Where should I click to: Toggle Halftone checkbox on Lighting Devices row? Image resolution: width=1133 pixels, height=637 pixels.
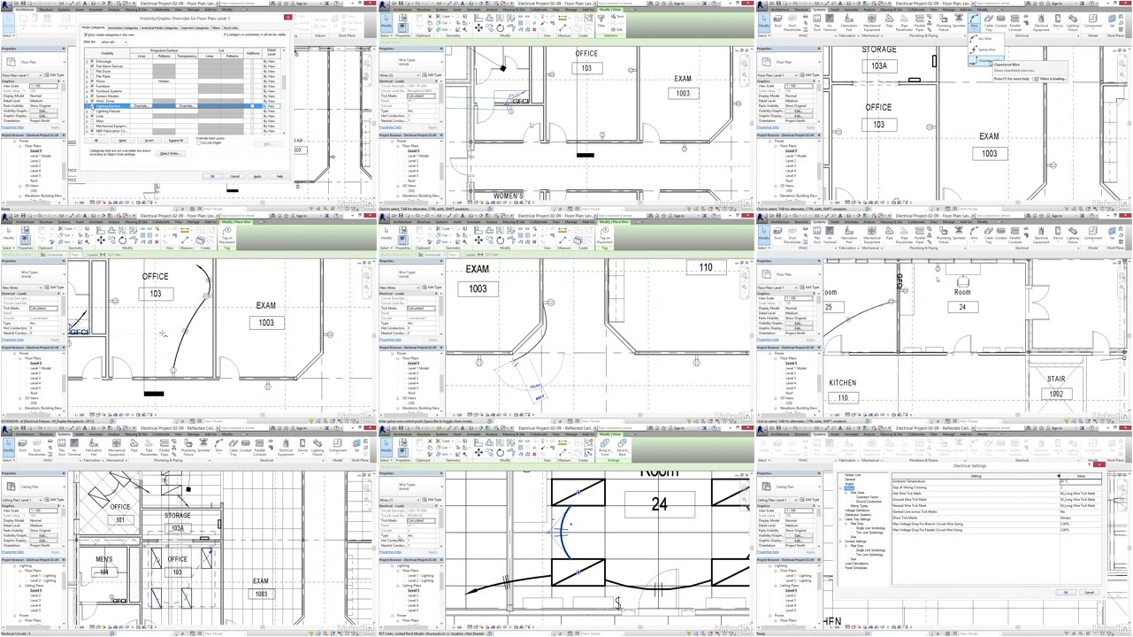click(252, 106)
